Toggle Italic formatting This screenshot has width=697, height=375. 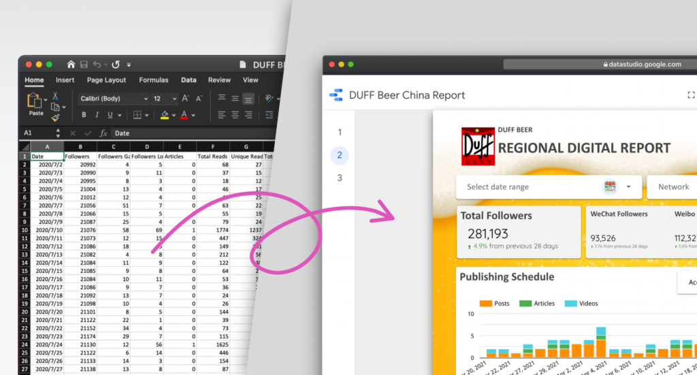coord(97,115)
